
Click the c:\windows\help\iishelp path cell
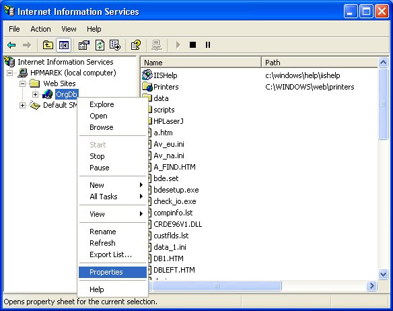pyautogui.click(x=303, y=75)
